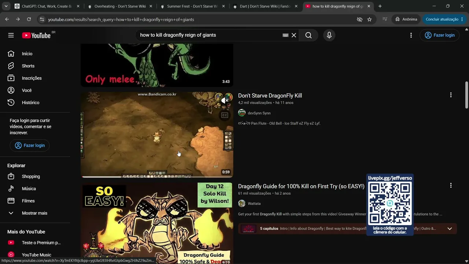
Task: Go back to the previous page
Action: [7, 19]
